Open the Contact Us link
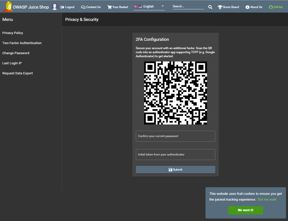This screenshot has width=288, height=221. (91, 7)
